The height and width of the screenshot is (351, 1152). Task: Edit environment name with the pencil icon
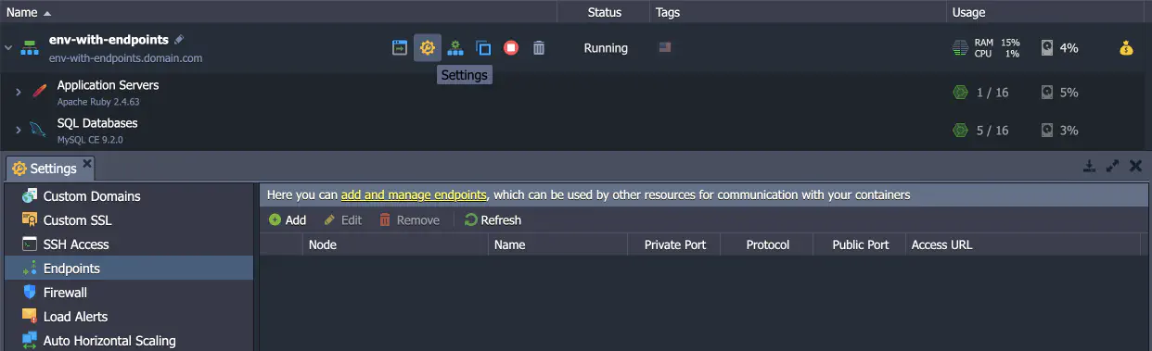179,40
